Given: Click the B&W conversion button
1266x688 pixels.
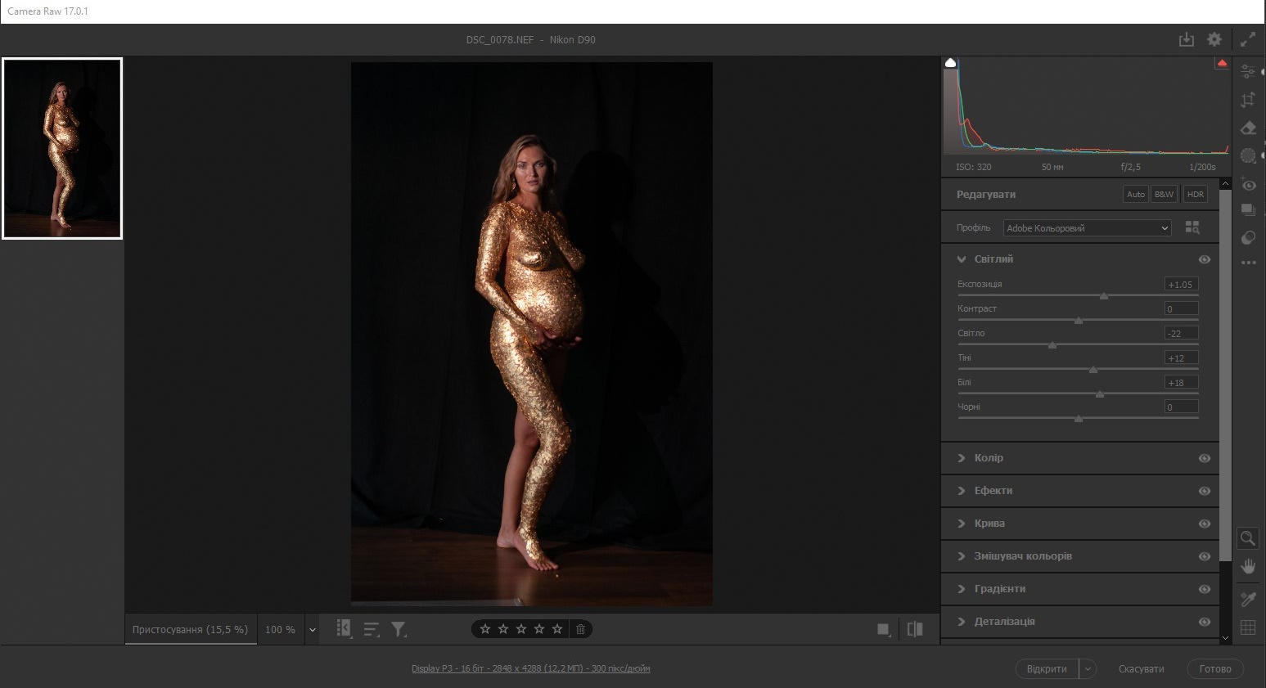Looking at the screenshot, I should pos(1164,195).
